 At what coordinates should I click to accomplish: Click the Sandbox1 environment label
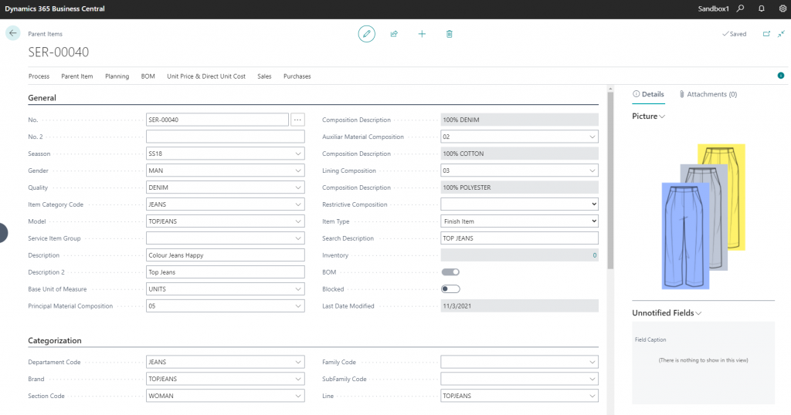click(713, 8)
